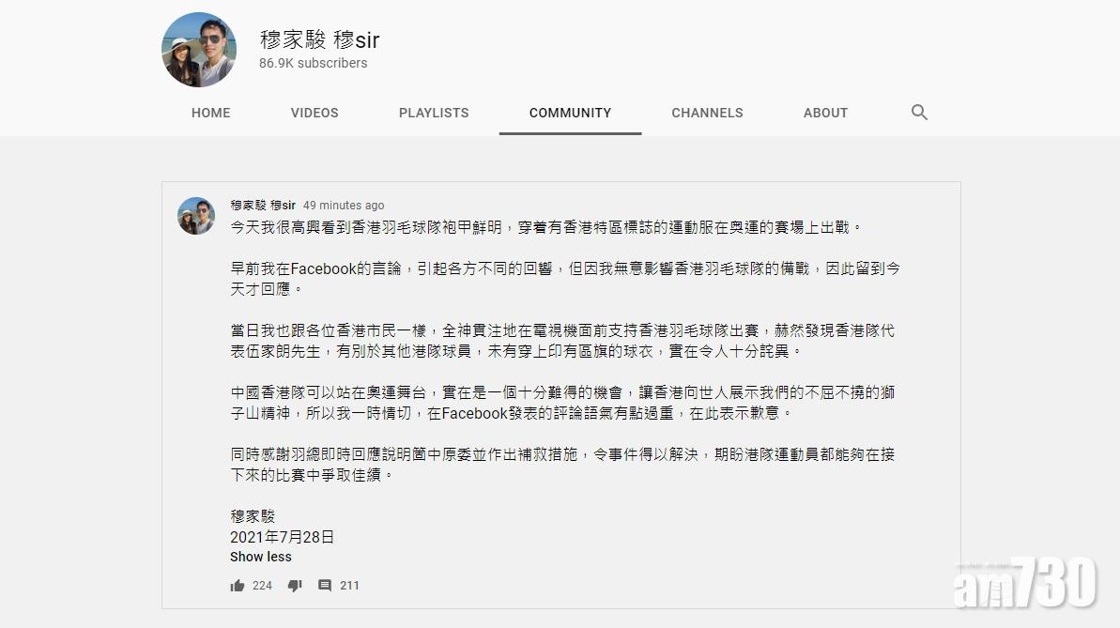Screen dimensions: 1120x628
Task: Collapse the post with Show less
Action: coord(261,557)
